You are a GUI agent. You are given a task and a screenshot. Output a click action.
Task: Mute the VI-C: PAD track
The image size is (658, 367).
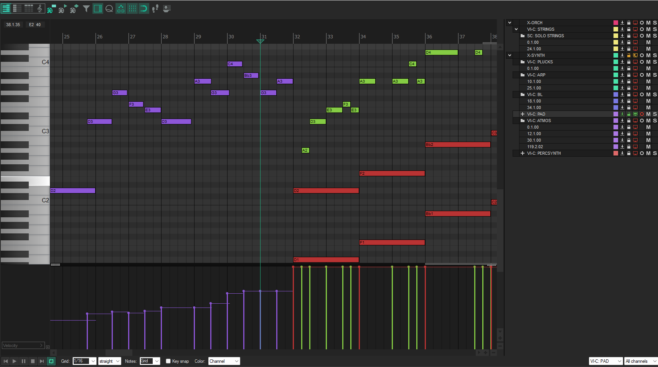[648, 114]
